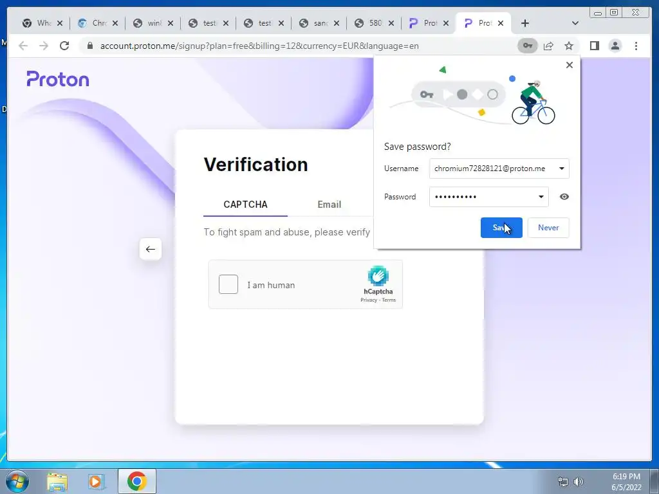The width and height of the screenshot is (659, 494).
Task: Select the CAPTCHA tab
Action: tap(245, 205)
